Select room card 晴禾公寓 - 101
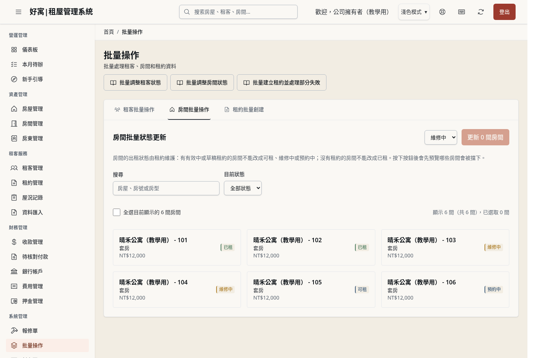This screenshot has width=533, height=358. click(177, 247)
